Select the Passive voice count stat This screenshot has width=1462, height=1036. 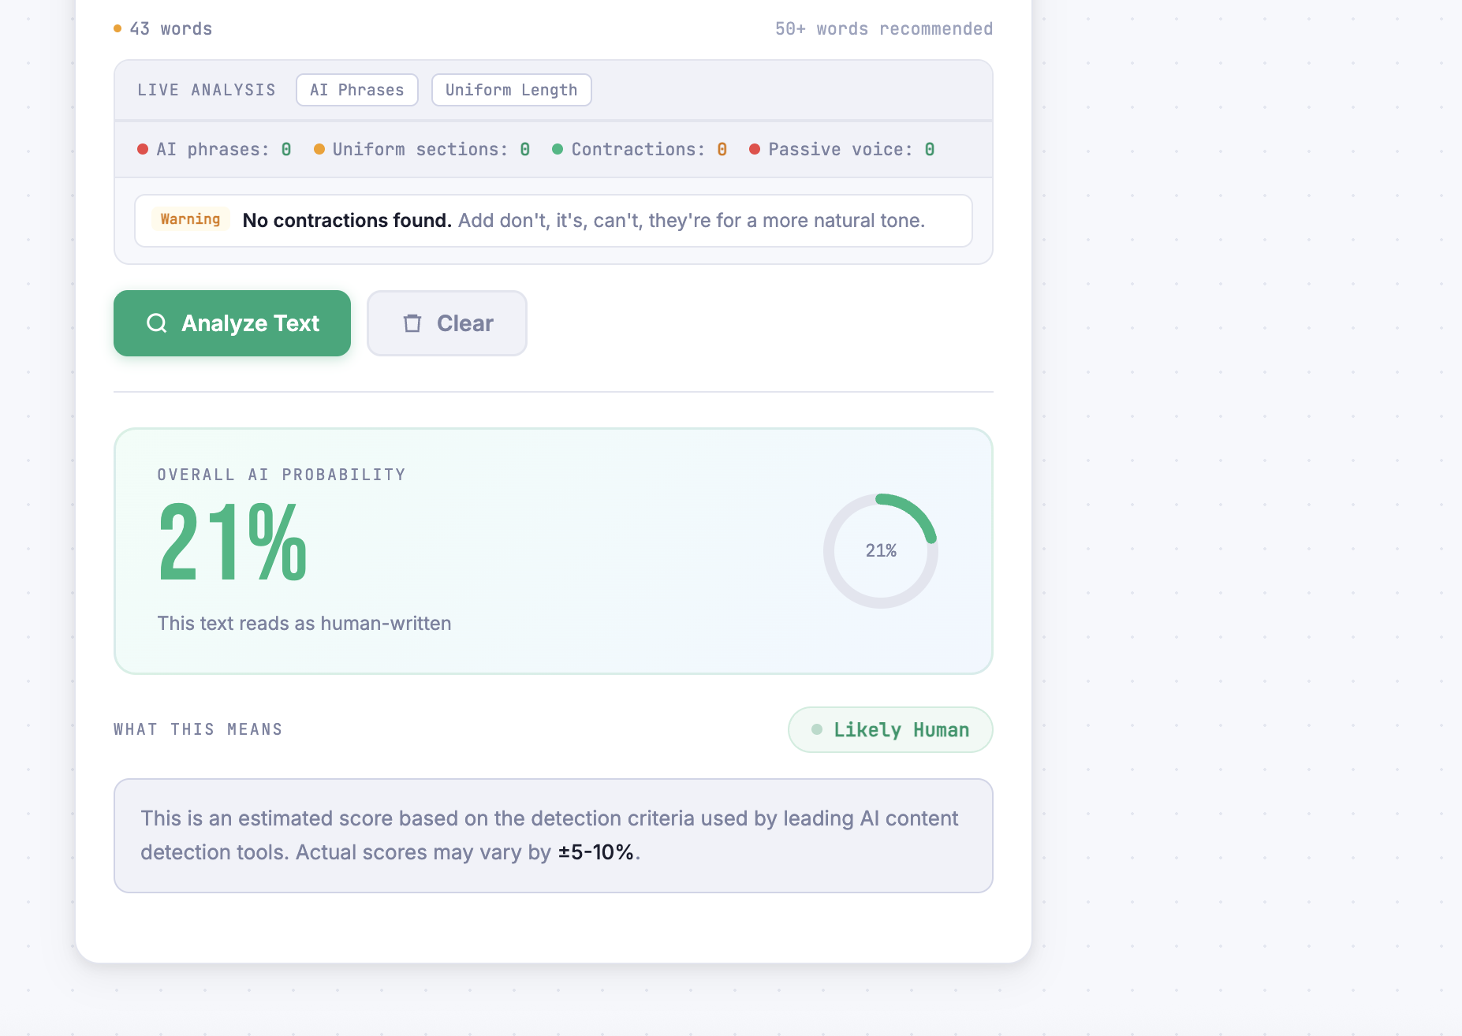click(x=842, y=150)
